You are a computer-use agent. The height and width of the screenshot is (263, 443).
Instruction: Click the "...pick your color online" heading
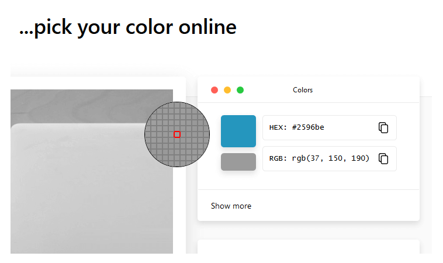pyautogui.click(x=128, y=27)
